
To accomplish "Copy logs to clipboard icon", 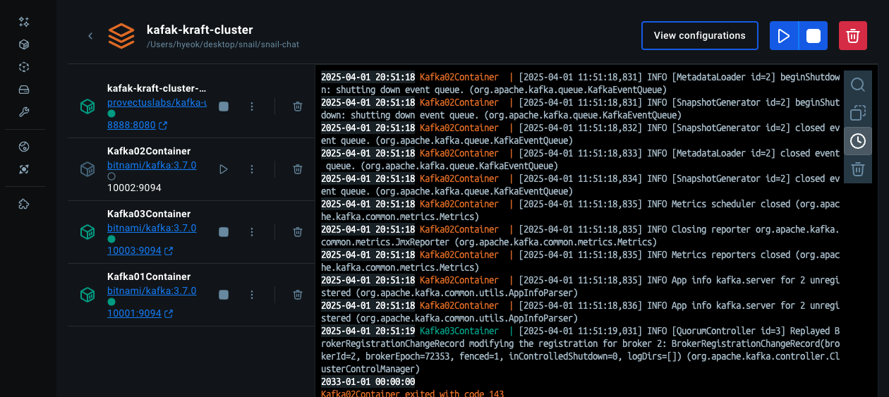I will (x=858, y=113).
